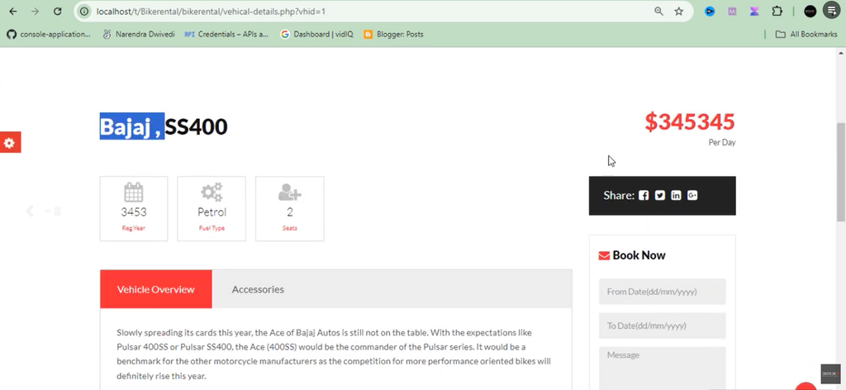Open the zoom magnifier icon in address bar
This screenshot has height=390, width=846.
pyautogui.click(x=658, y=12)
